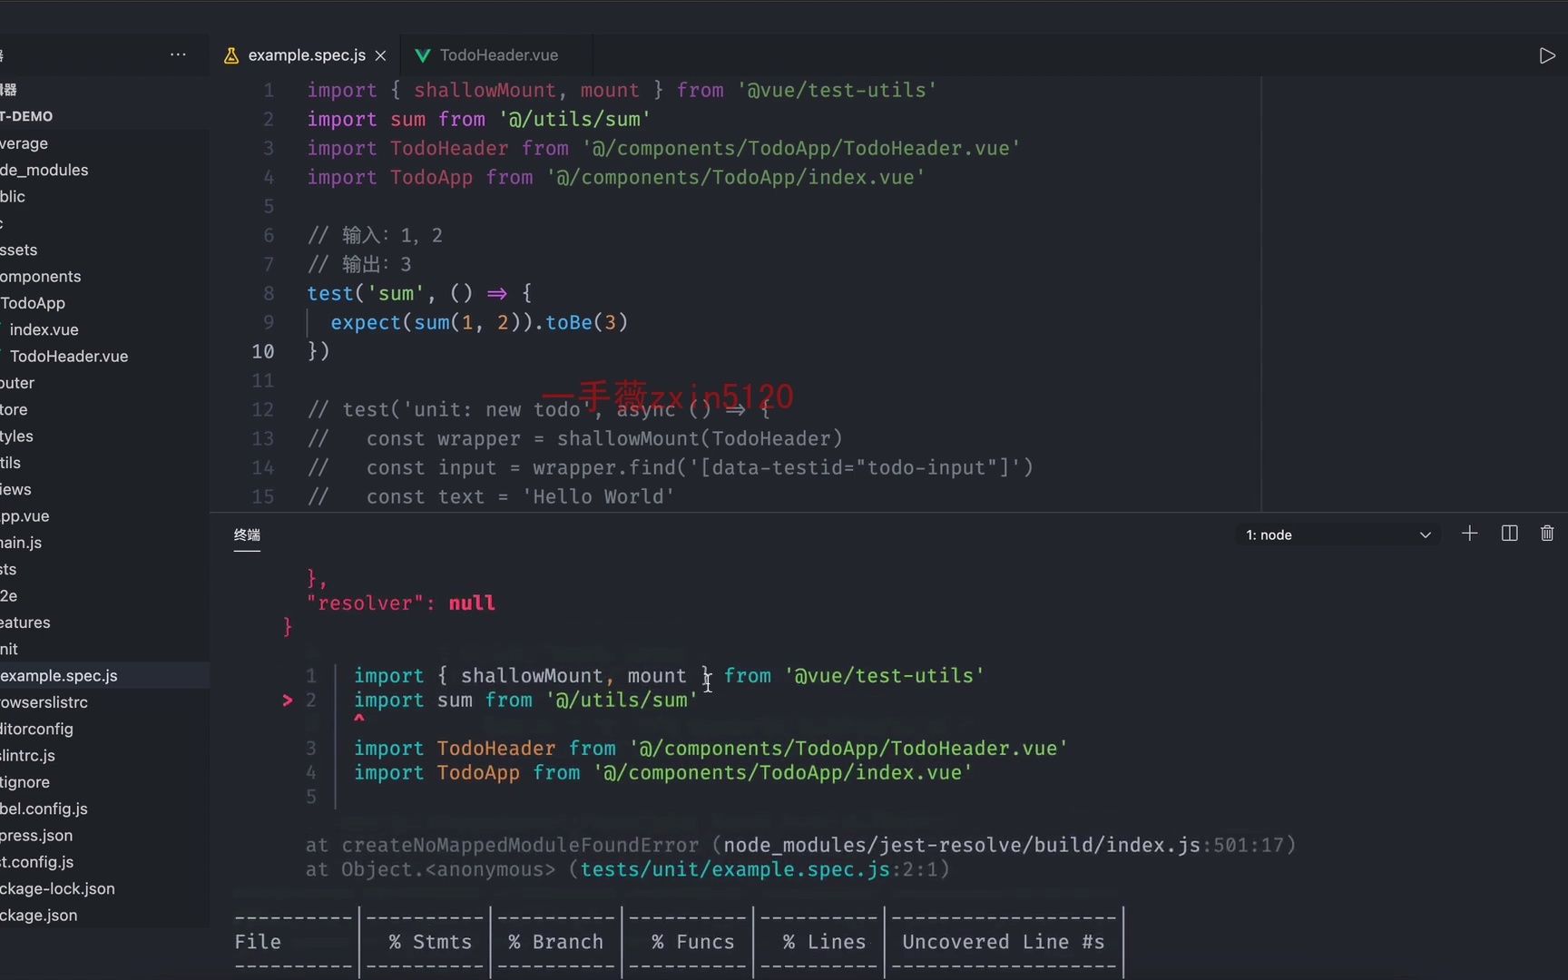Image resolution: width=1568 pixels, height=980 pixels.
Task: Split the terminal panel
Action: (x=1510, y=534)
